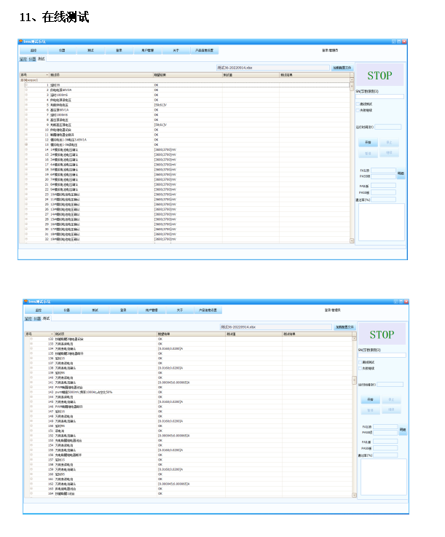Viewport: 445px width, 537px height.
Task: Click the green STOP indicator in lower window
Action: tap(381, 334)
